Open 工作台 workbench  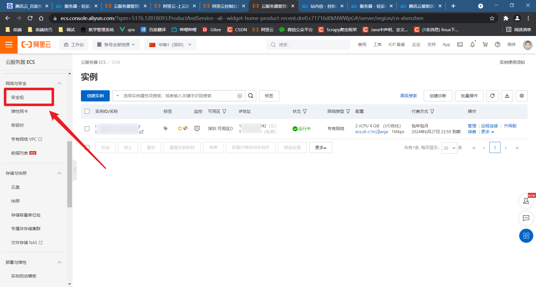tap(74, 45)
